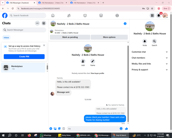Click 'Hello, is this still available?' message bubble
Viewport: 172px width, 138px height.
pyautogui.click(x=73, y=85)
